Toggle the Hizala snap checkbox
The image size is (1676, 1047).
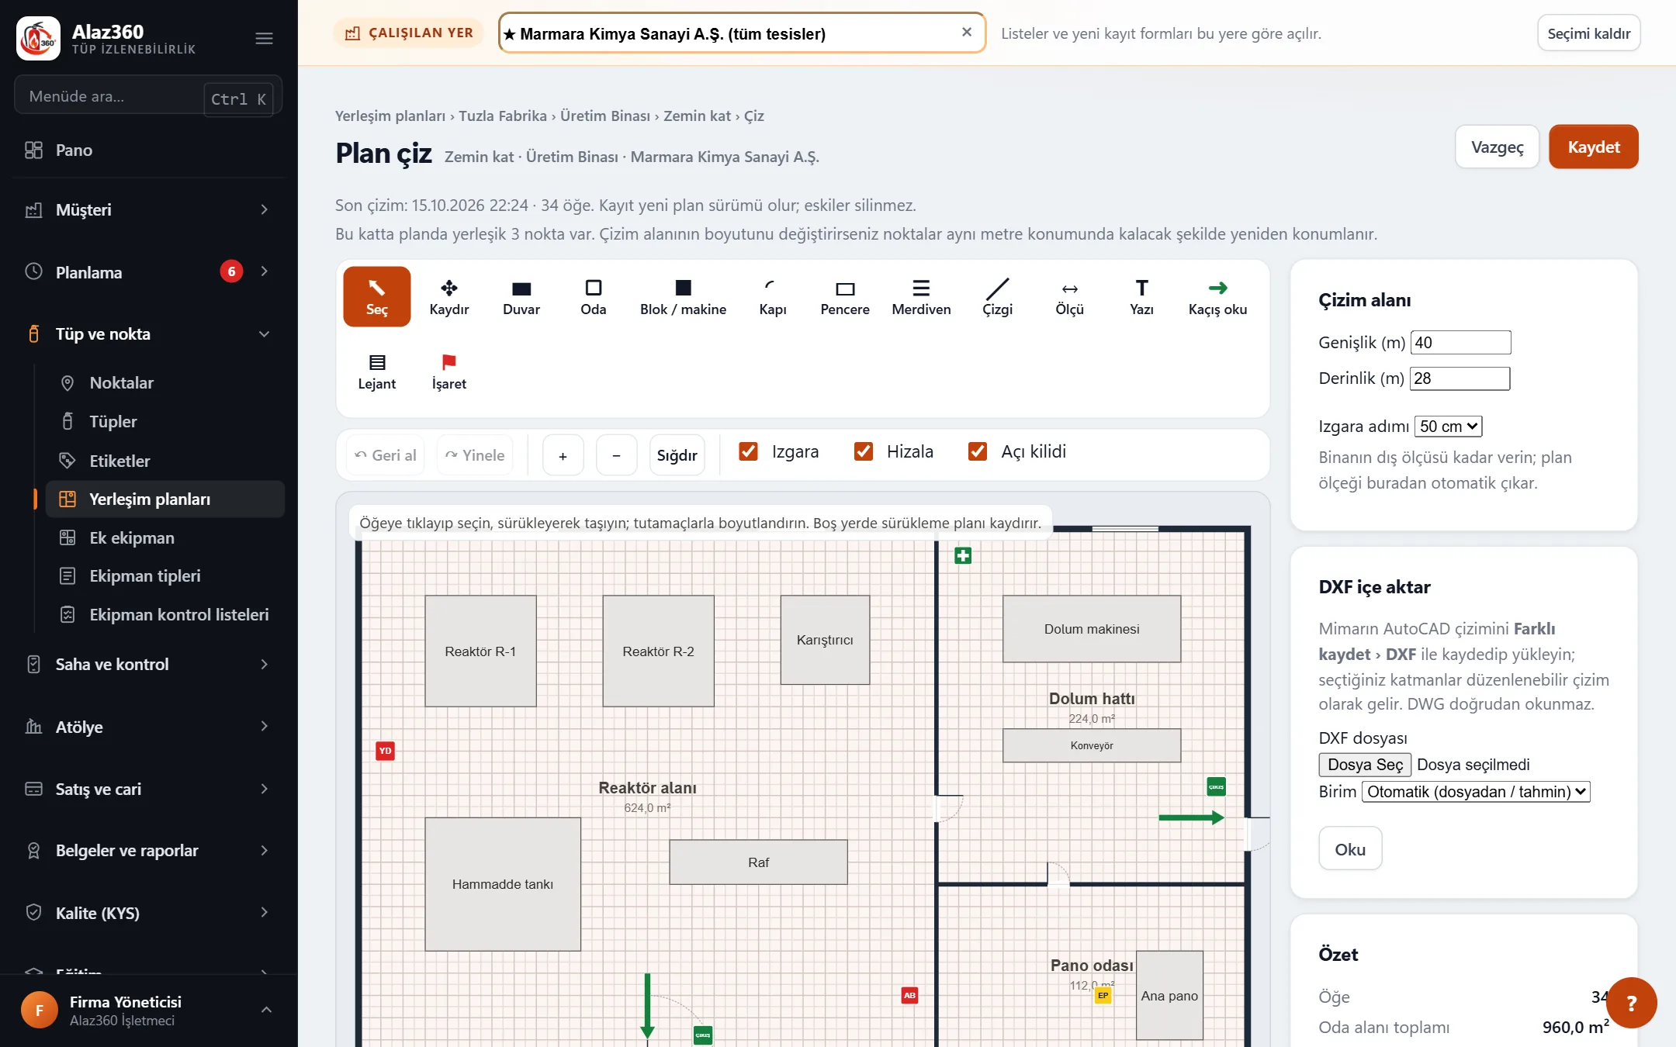point(863,451)
